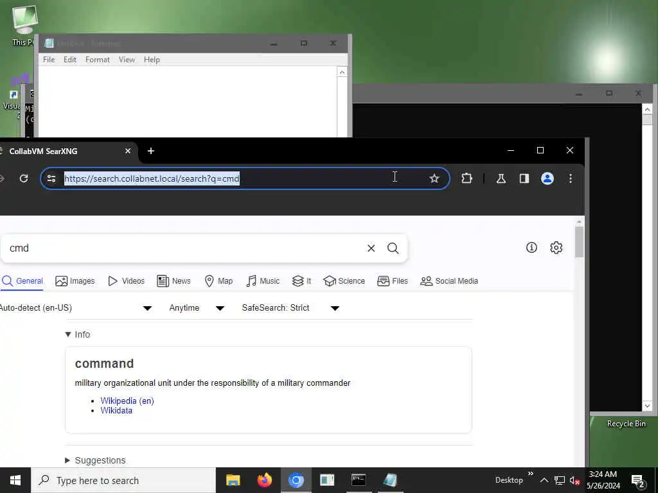Click Chrome taskbar icon
658x493 pixels.
click(296, 480)
